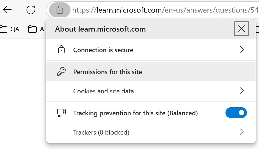Expand the Connection is secure chevron
The image size is (259, 149).
click(242, 50)
